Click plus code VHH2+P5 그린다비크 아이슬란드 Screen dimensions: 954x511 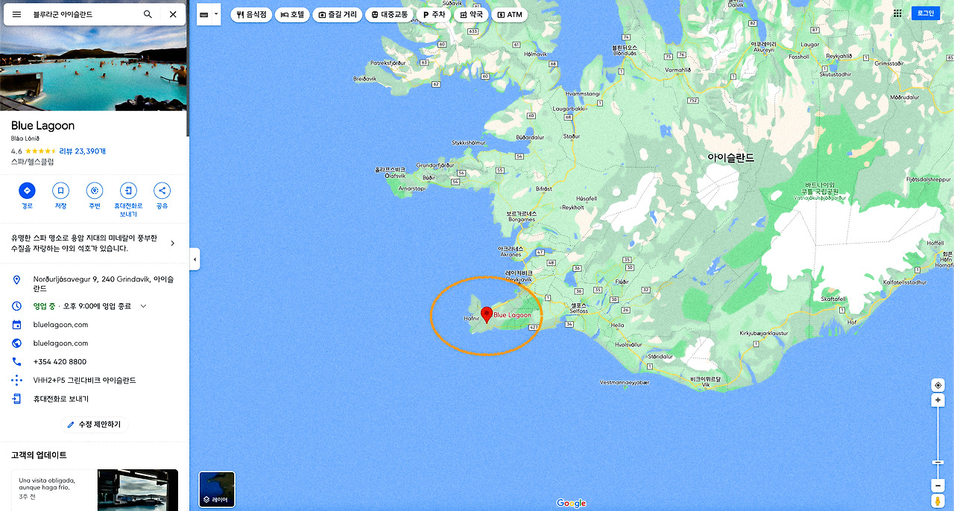click(x=85, y=381)
